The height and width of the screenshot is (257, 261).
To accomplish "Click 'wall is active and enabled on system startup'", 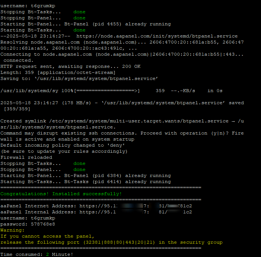I will (67, 139).
